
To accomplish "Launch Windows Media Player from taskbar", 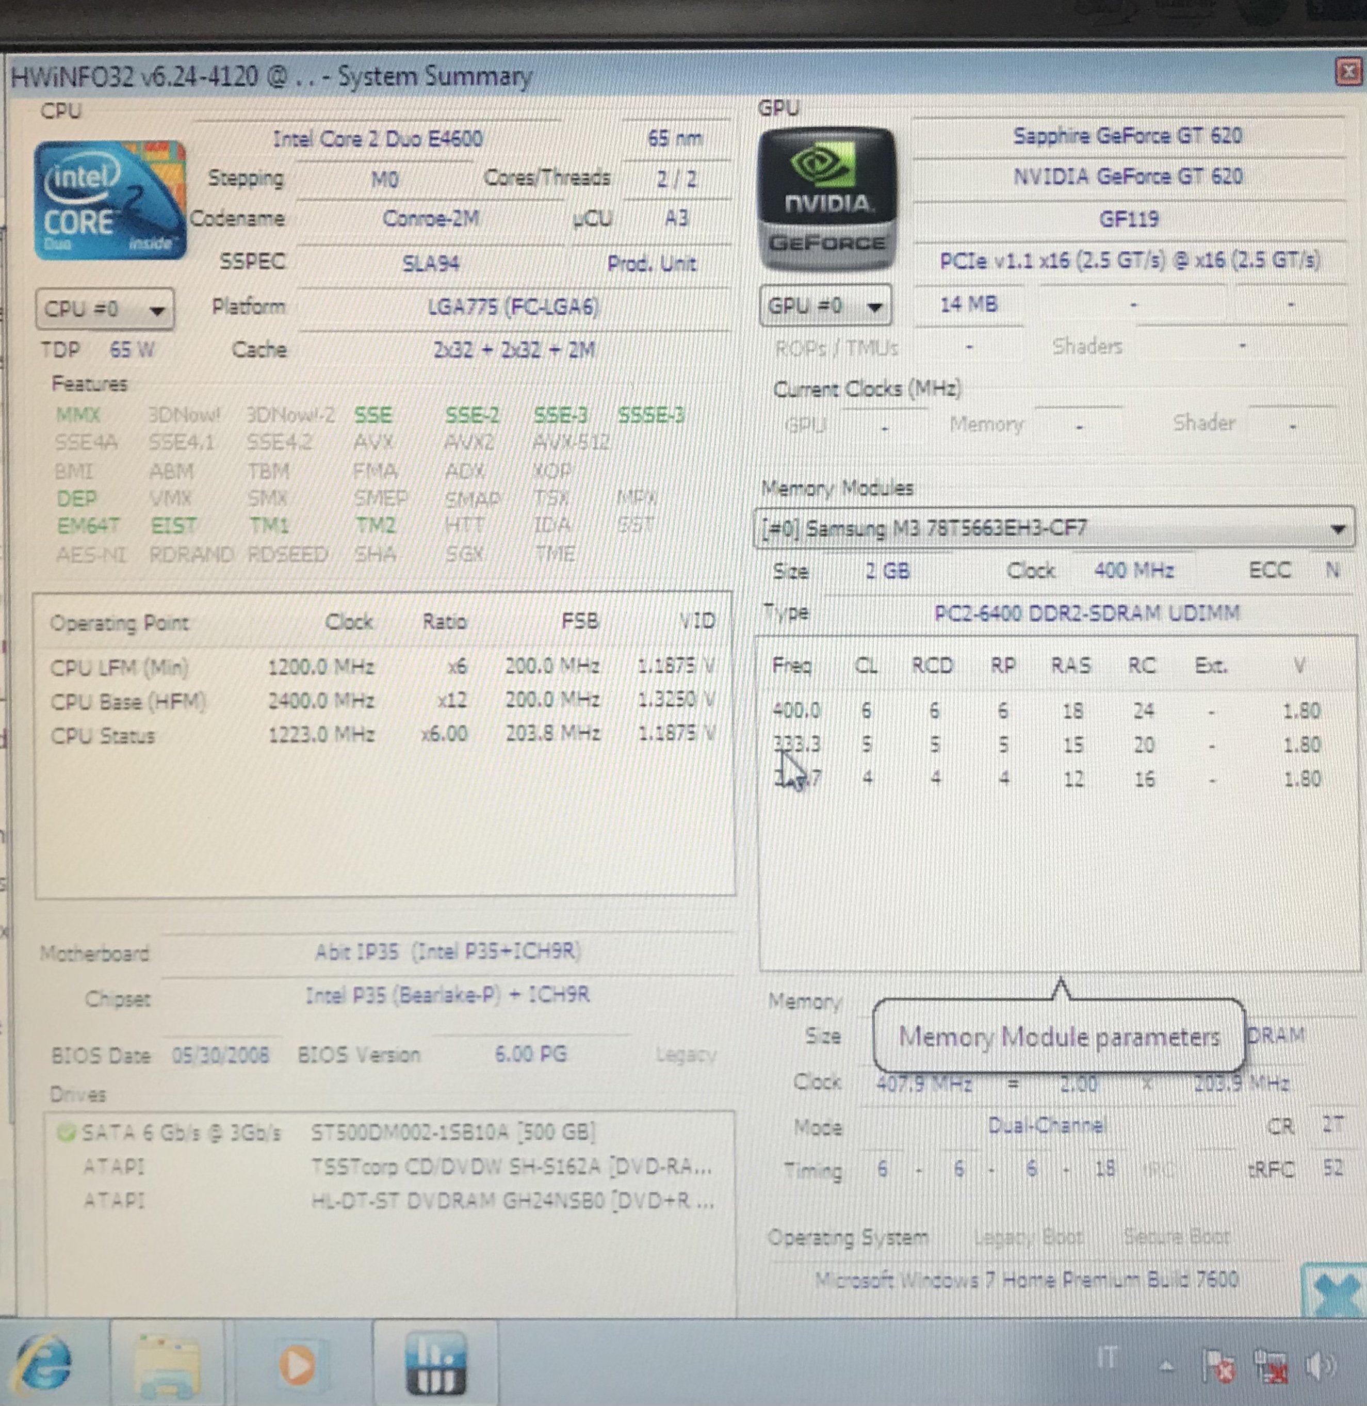I will click(297, 1364).
